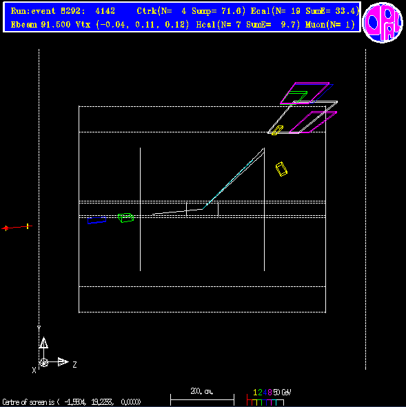Pick the small yellow block on the upper dashed line
The height and width of the screenshot is (407, 406).
point(277,130)
